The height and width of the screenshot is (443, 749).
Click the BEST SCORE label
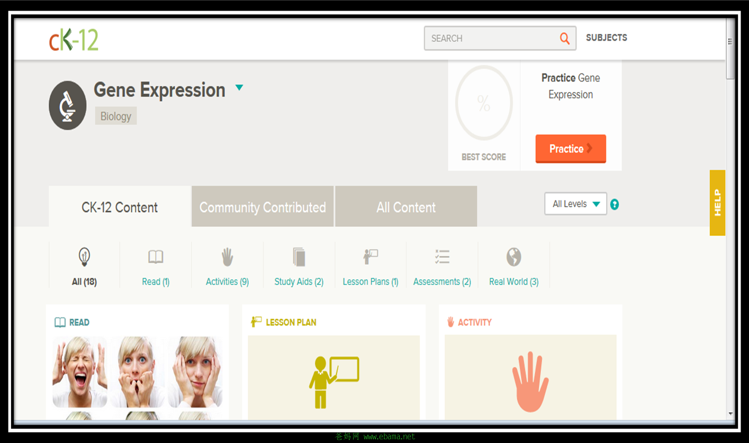click(484, 157)
